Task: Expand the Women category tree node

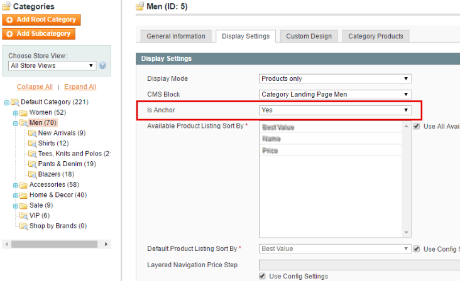Action: [x=16, y=112]
